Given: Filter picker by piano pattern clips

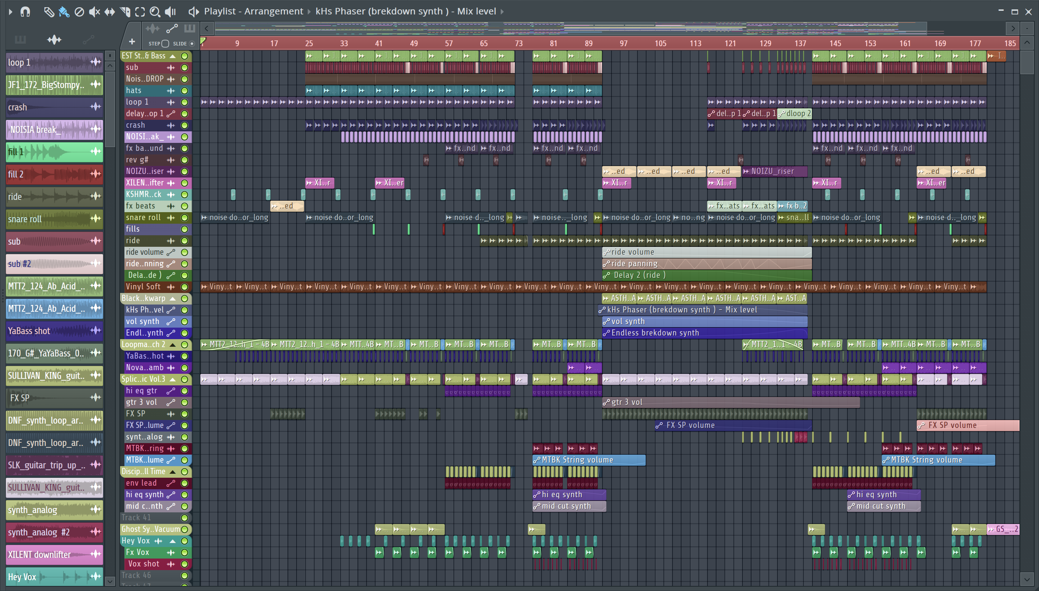Looking at the screenshot, I should [20, 39].
